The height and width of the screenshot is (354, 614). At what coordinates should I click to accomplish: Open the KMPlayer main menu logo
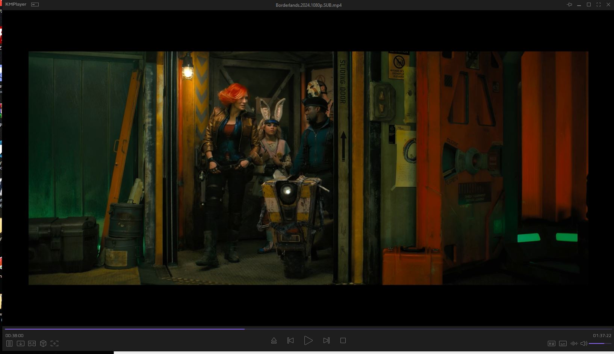16,5
